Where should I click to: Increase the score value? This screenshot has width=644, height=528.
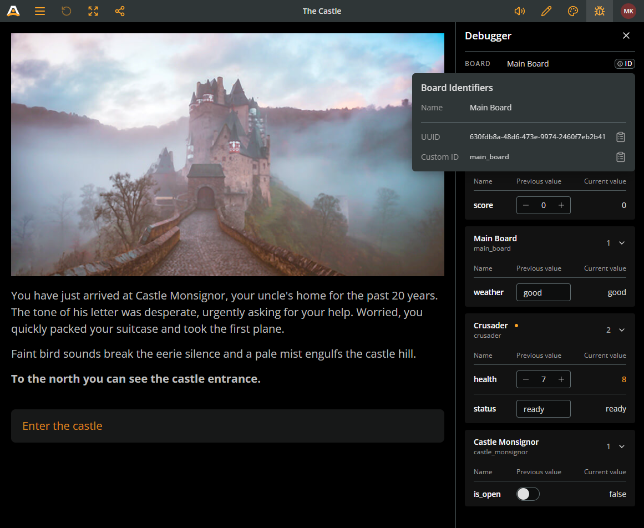click(561, 205)
